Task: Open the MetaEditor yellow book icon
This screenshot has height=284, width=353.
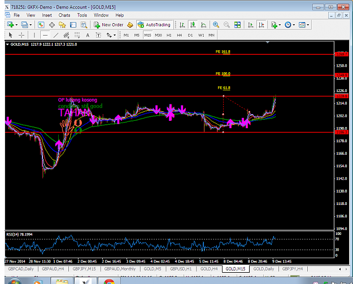Action: 130,24
